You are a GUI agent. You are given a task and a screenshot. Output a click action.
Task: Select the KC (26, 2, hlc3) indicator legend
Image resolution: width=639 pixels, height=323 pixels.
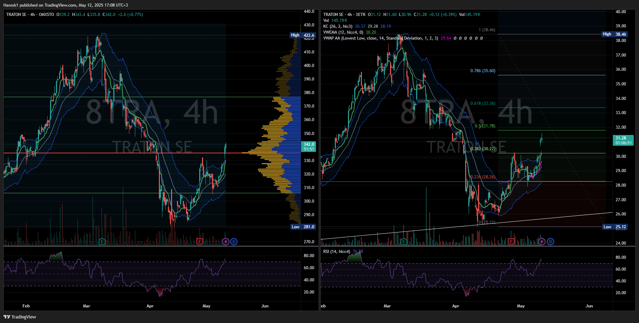(338, 26)
